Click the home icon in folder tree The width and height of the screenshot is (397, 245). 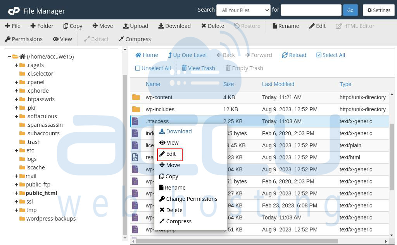pos(22,57)
